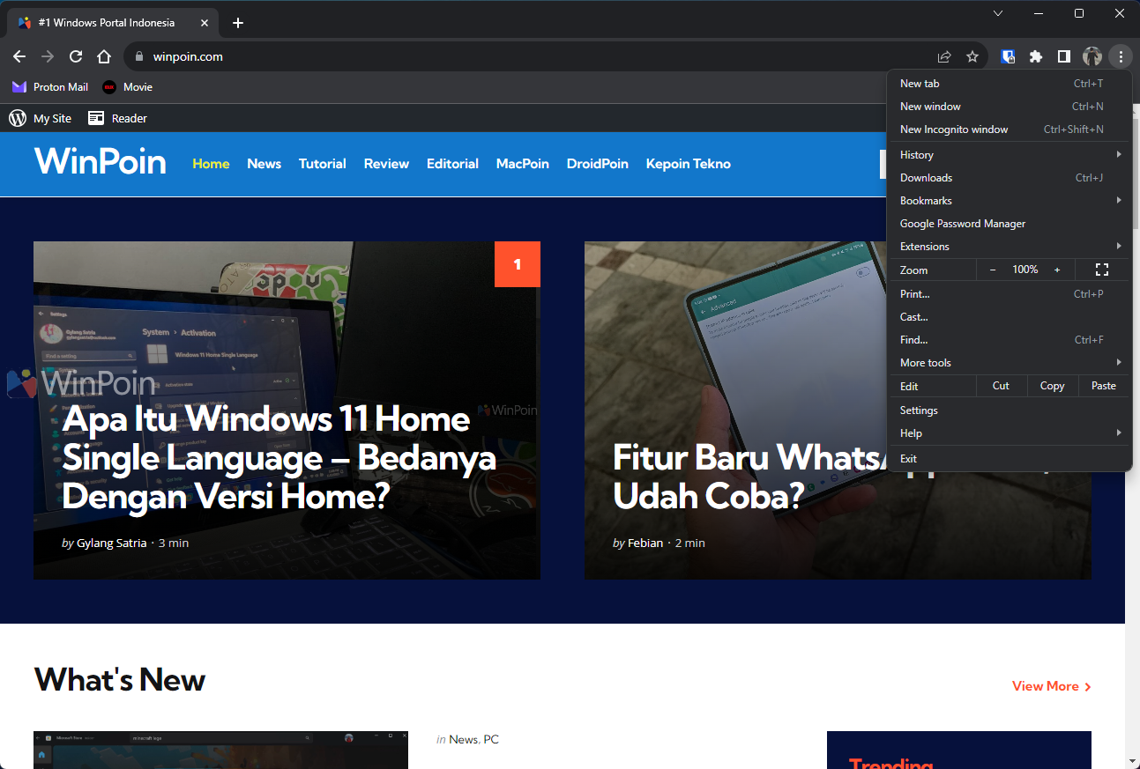
Task: Click the Bitwarden shield extension icon
Action: point(1009,56)
